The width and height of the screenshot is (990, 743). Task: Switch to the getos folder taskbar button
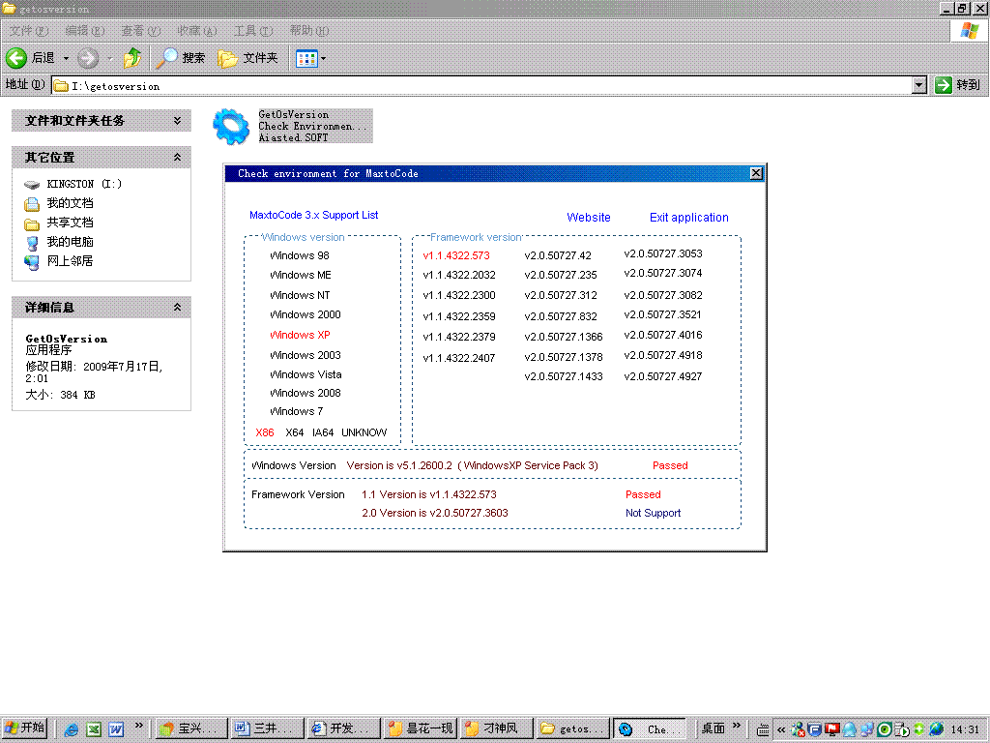(574, 728)
